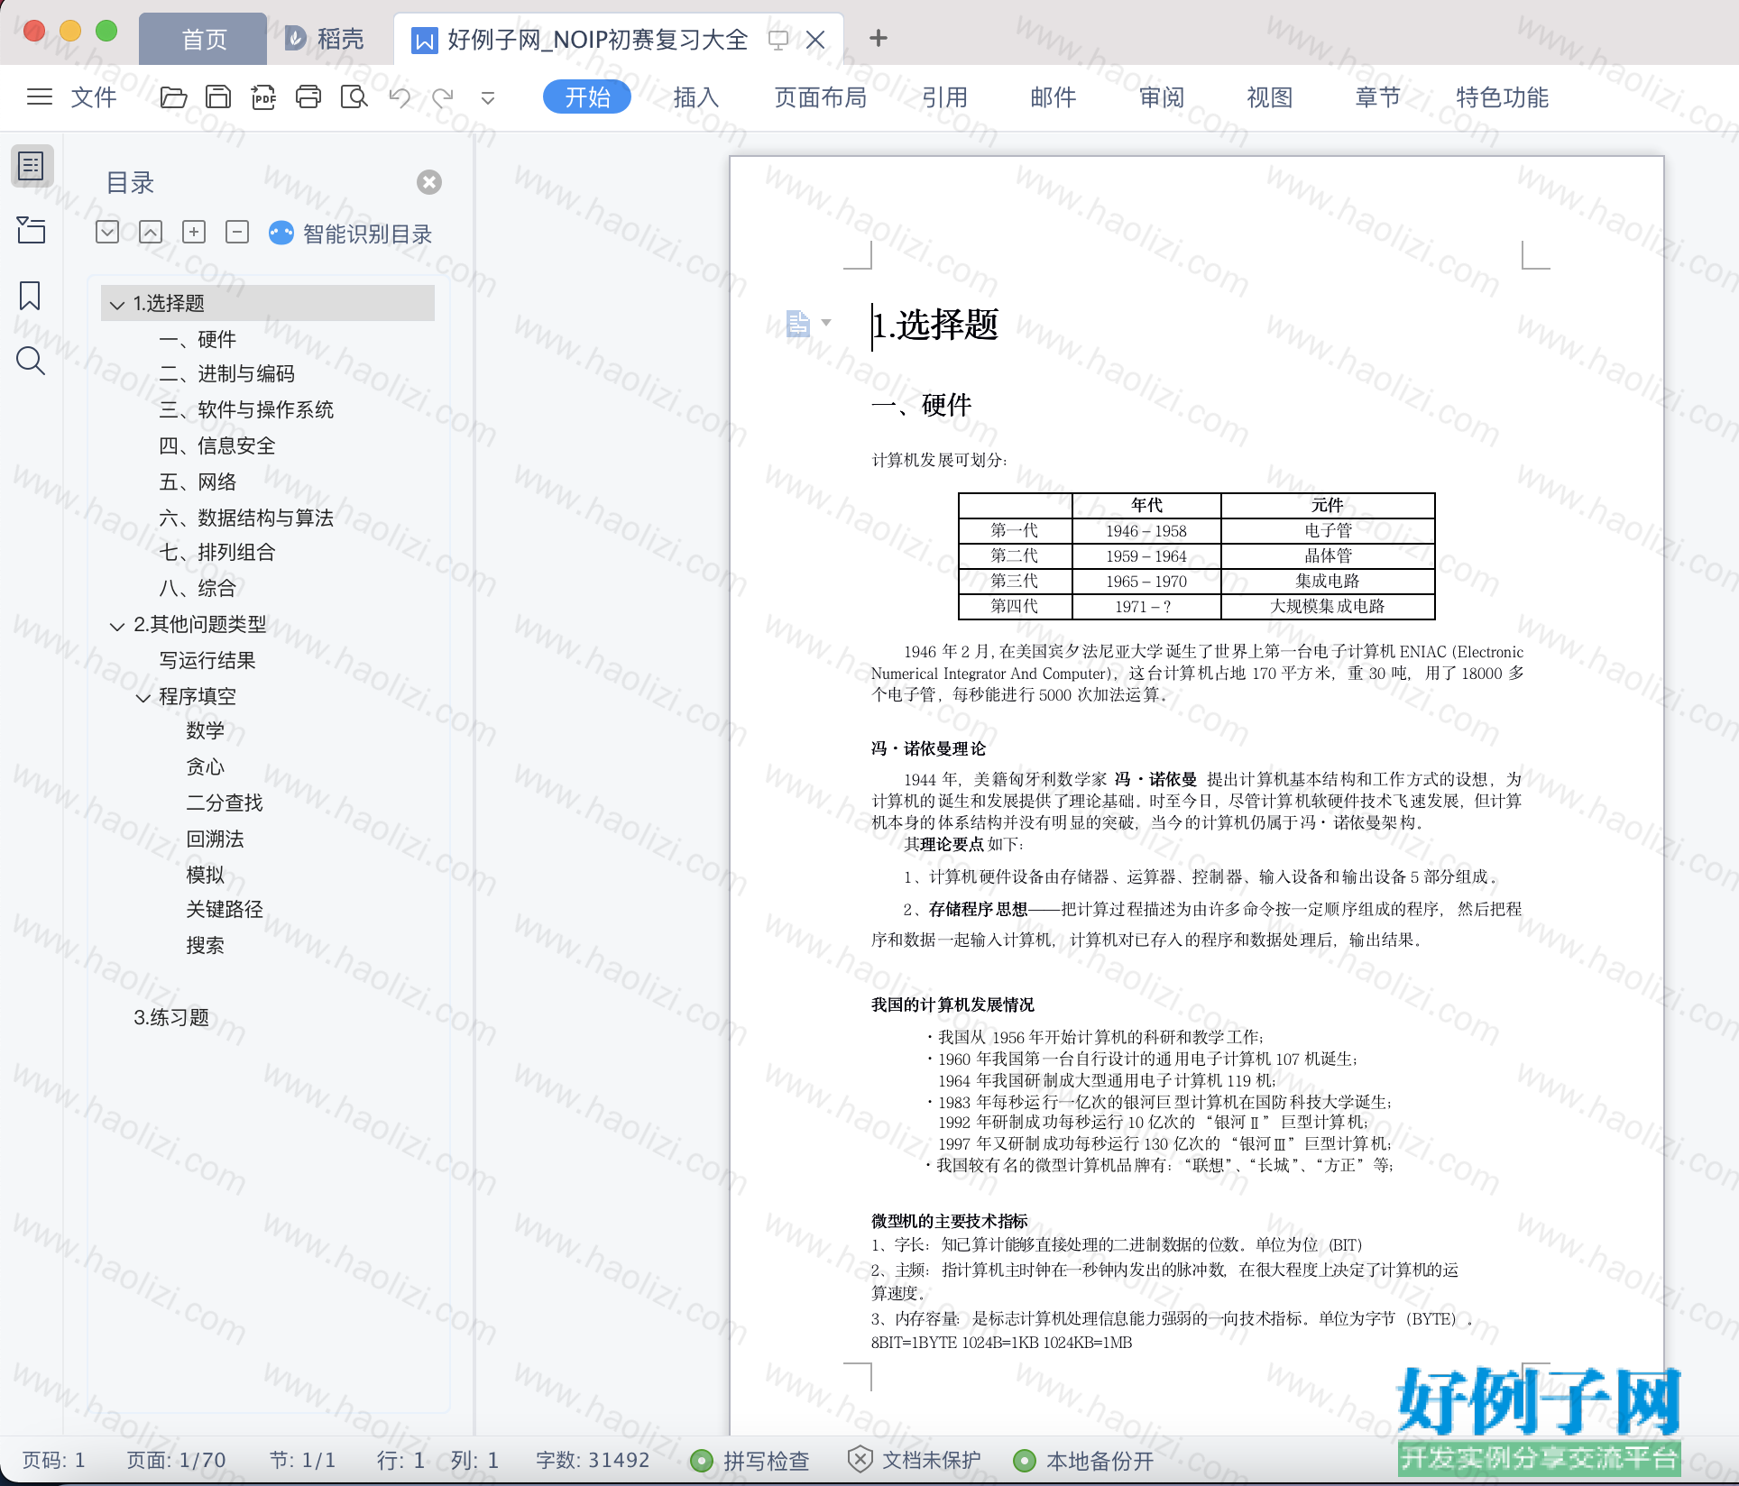Collapse the 2.其他问题类型 tree node
1739x1486 pixels.
(117, 625)
